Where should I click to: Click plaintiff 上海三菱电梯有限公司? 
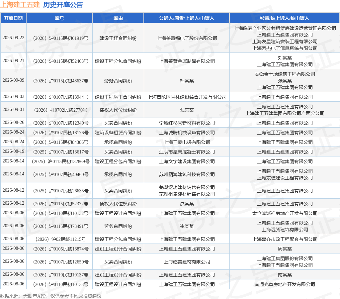point(187,142)
